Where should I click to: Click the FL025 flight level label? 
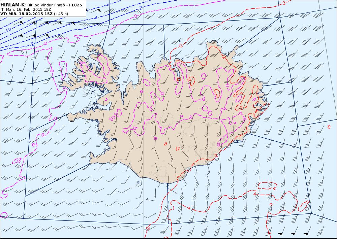pyautogui.click(x=75, y=5)
